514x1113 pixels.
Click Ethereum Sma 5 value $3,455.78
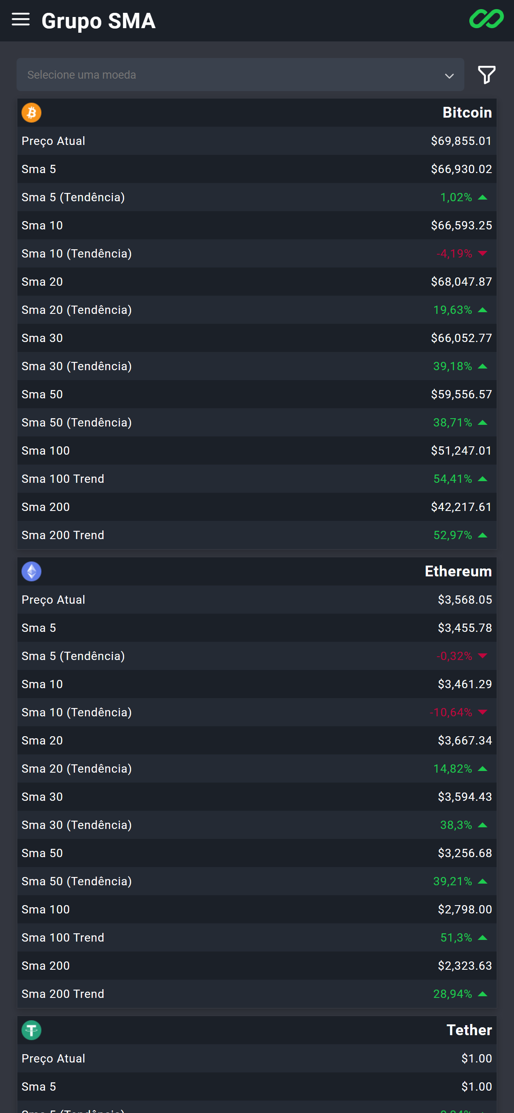pyautogui.click(x=465, y=628)
